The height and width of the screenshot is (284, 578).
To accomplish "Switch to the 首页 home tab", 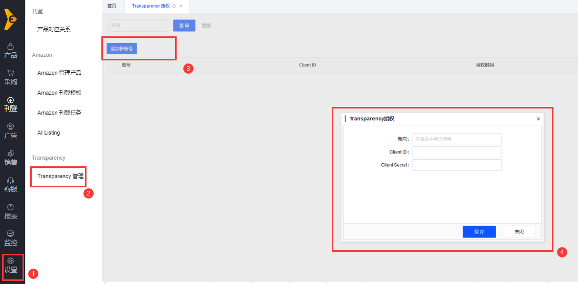I will 112,6.
